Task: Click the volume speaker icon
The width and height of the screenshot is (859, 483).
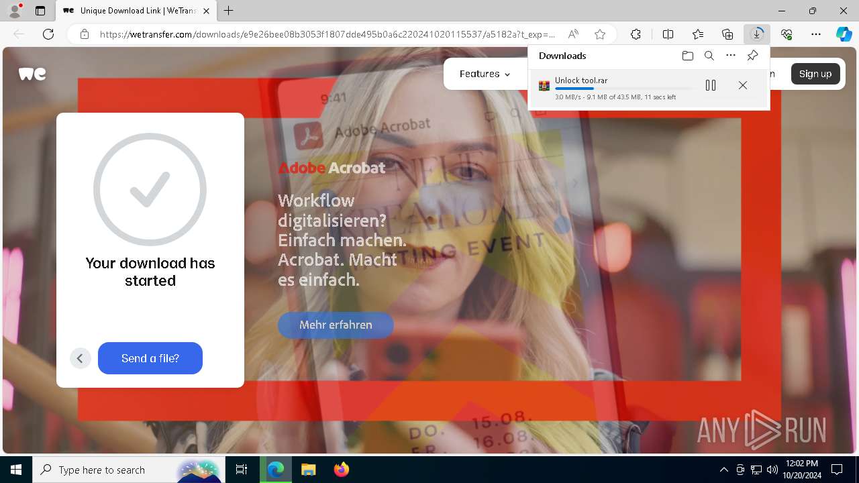Action: tap(772, 470)
